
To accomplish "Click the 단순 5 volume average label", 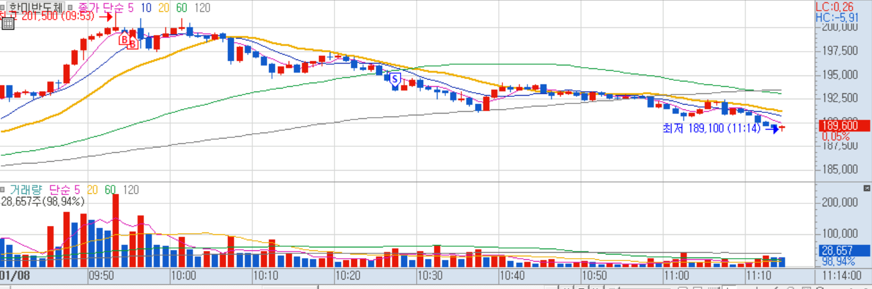I will 64,190.
